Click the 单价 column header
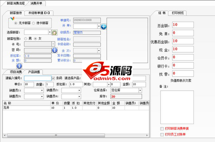 [x=57, y=103]
